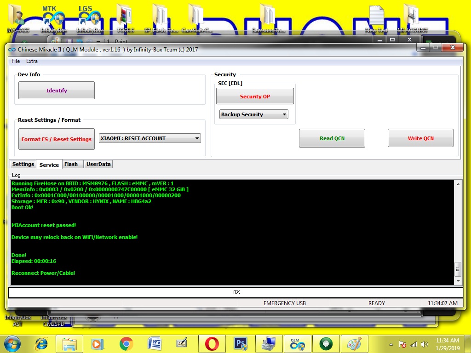
Task: Launch Internet Explorer from the taskbar
Action: [42, 344]
